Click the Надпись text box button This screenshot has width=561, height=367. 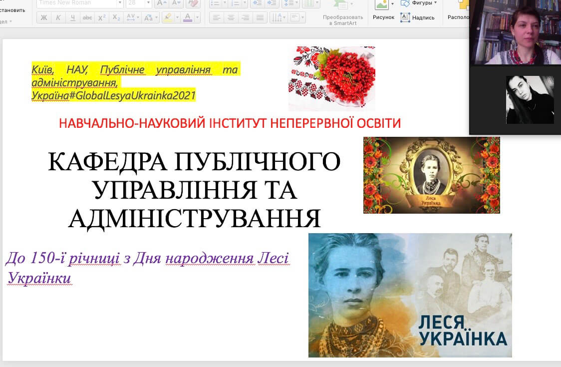418,17
